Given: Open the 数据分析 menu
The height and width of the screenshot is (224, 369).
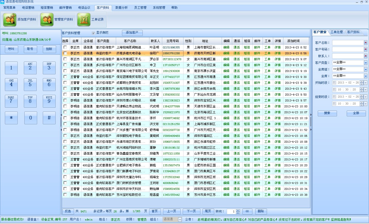Looking at the screenshot, I should coord(121,8).
